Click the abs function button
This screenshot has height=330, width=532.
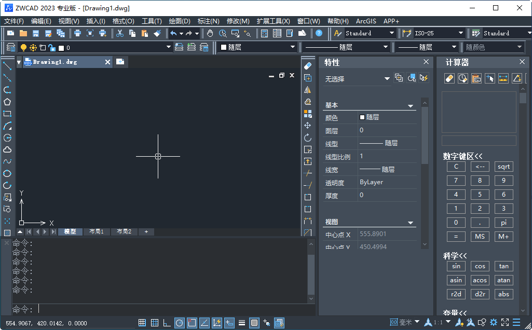click(503, 294)
